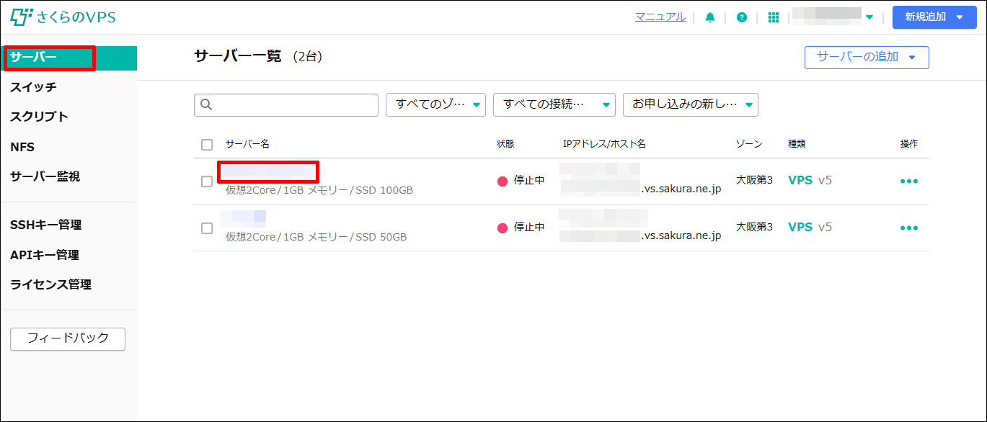Expand the すべてのゾ… zone filter
The image size is (987, 422).
(x=436, y=104)
